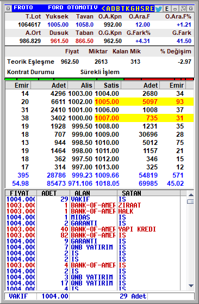Click the yellow '<' arrow in title bar
The height and width of the screenshot is (304, 199).
tap(103, 9)
